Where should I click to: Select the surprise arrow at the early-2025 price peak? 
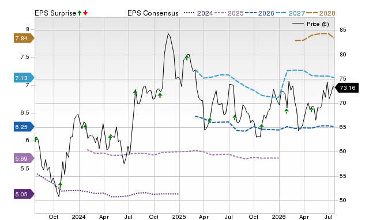pos(187,58)
